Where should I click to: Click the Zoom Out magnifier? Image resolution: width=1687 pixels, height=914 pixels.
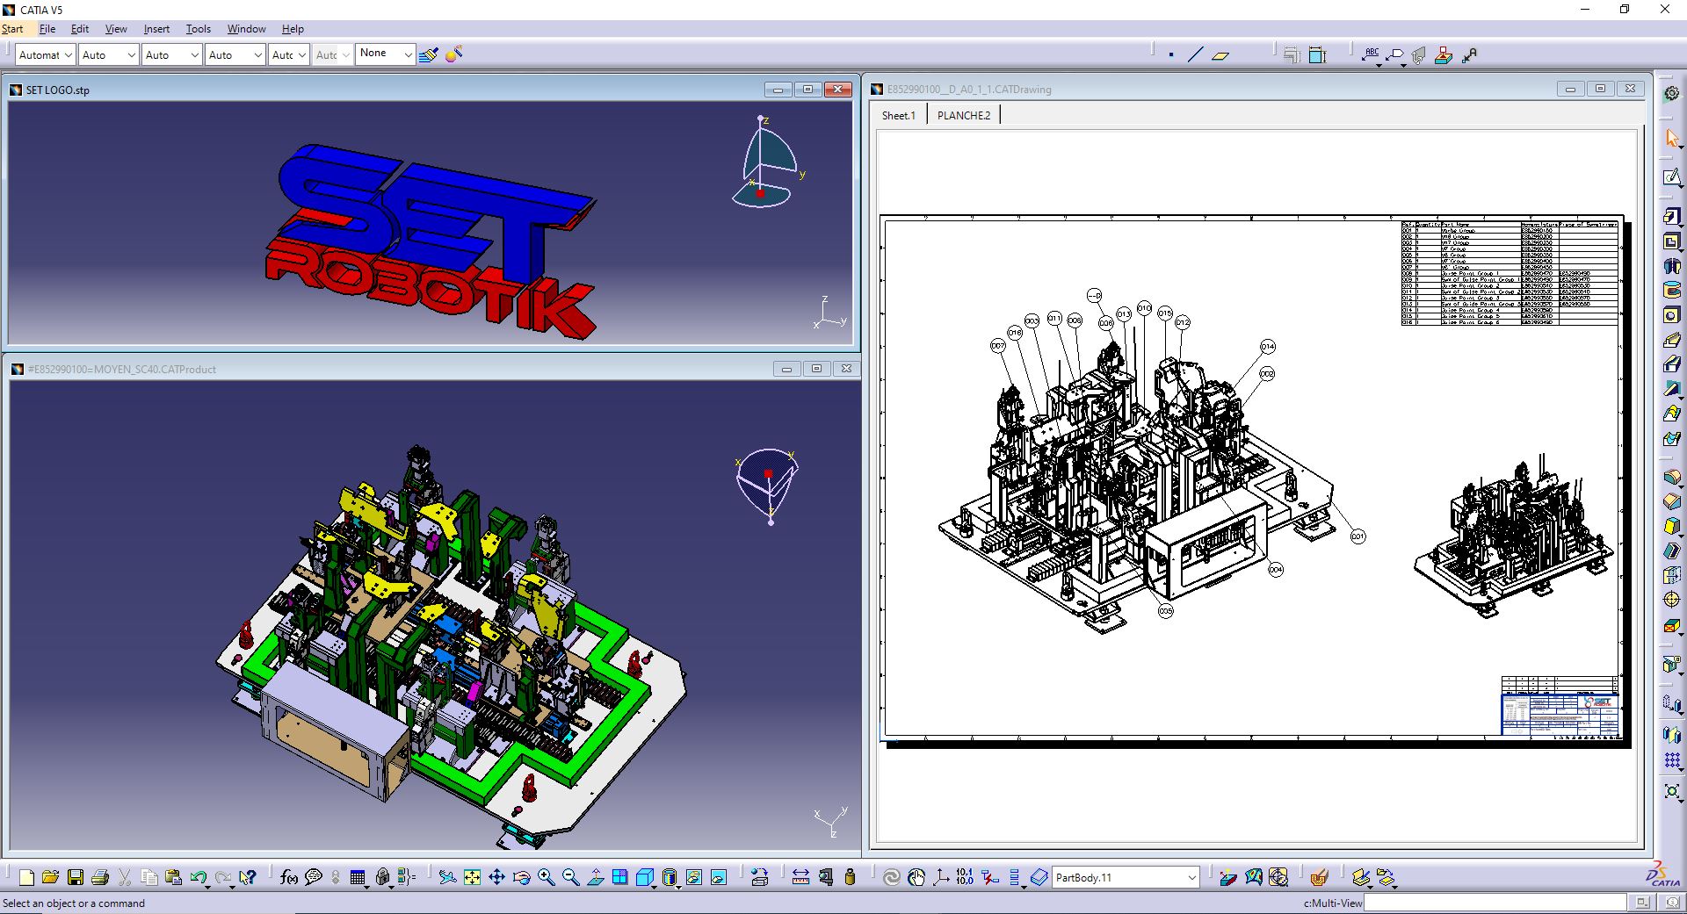570,877
